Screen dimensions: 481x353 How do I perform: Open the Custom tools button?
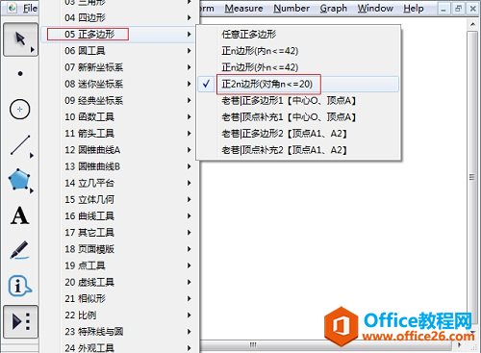[20, 321]
